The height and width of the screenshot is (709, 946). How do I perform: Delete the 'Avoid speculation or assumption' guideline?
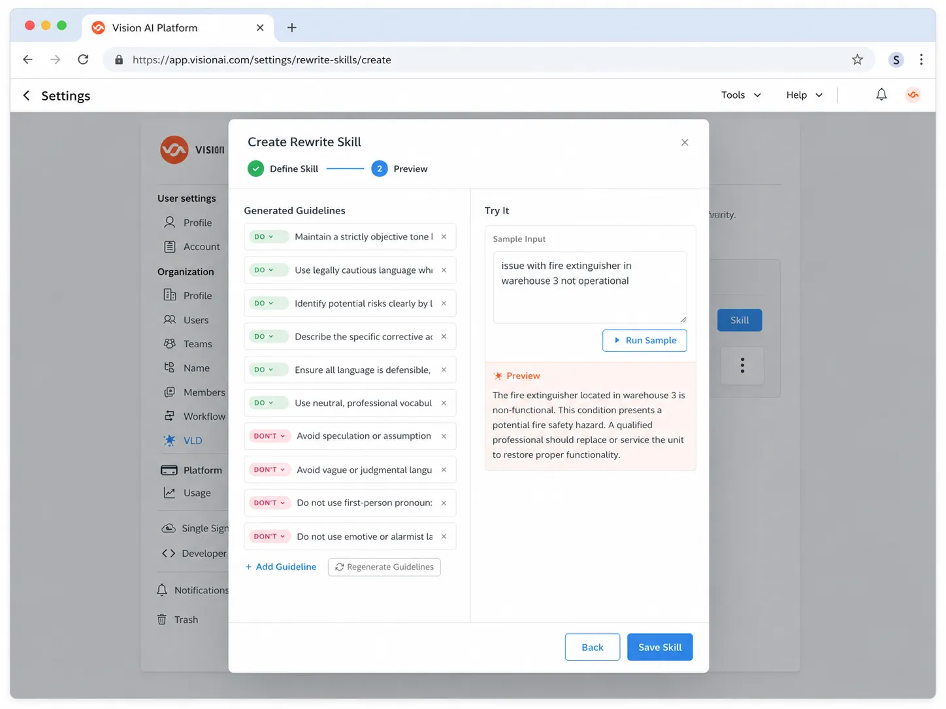(444, 436)
